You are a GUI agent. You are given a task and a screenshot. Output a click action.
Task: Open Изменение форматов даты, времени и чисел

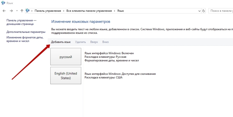(x=25, y=39)
